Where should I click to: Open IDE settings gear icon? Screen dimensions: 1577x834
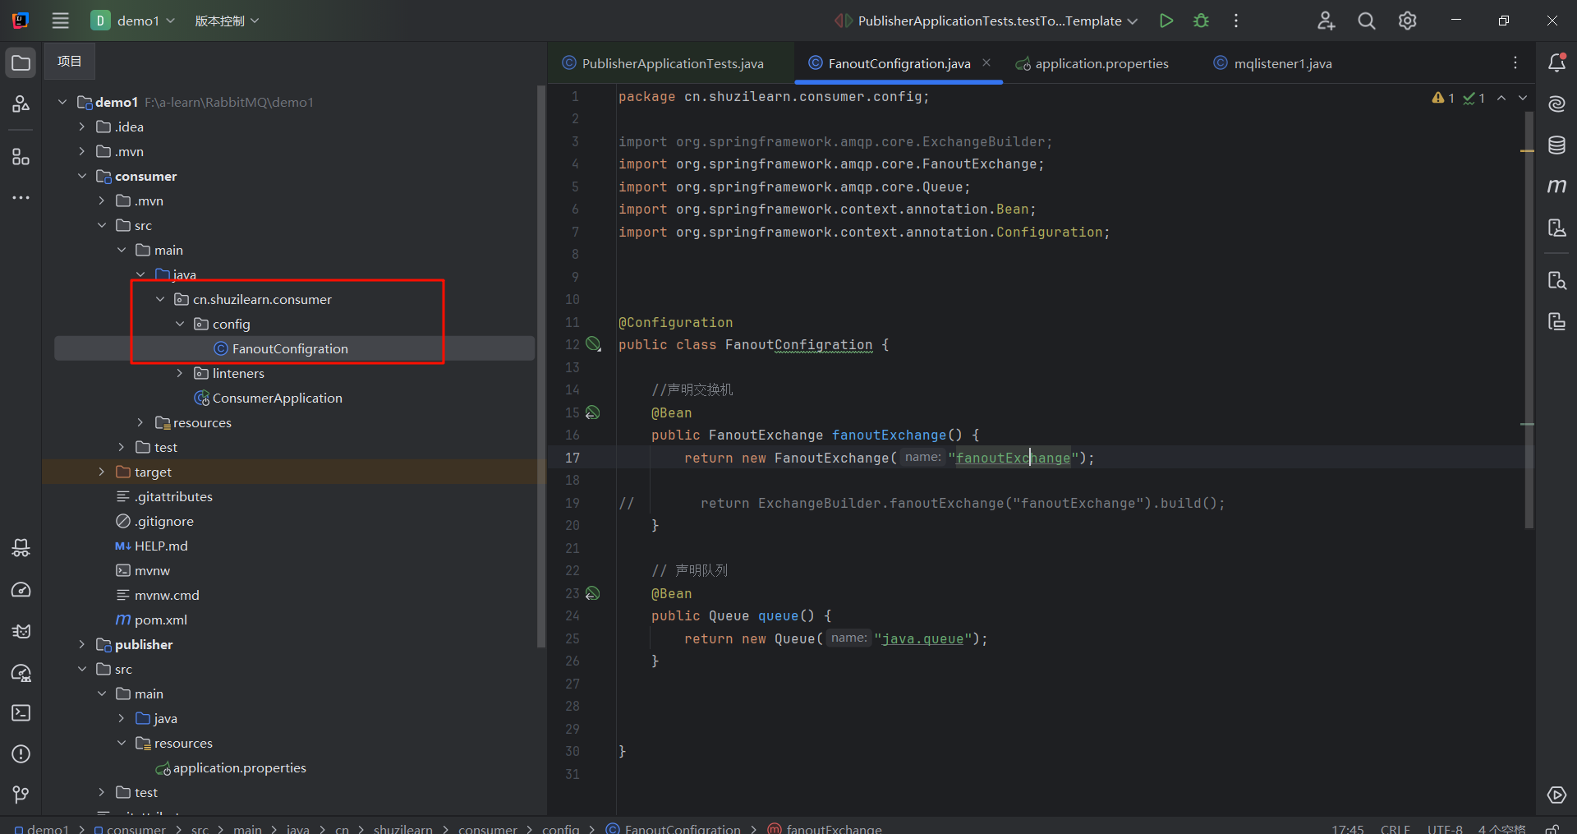(1407, 21)
